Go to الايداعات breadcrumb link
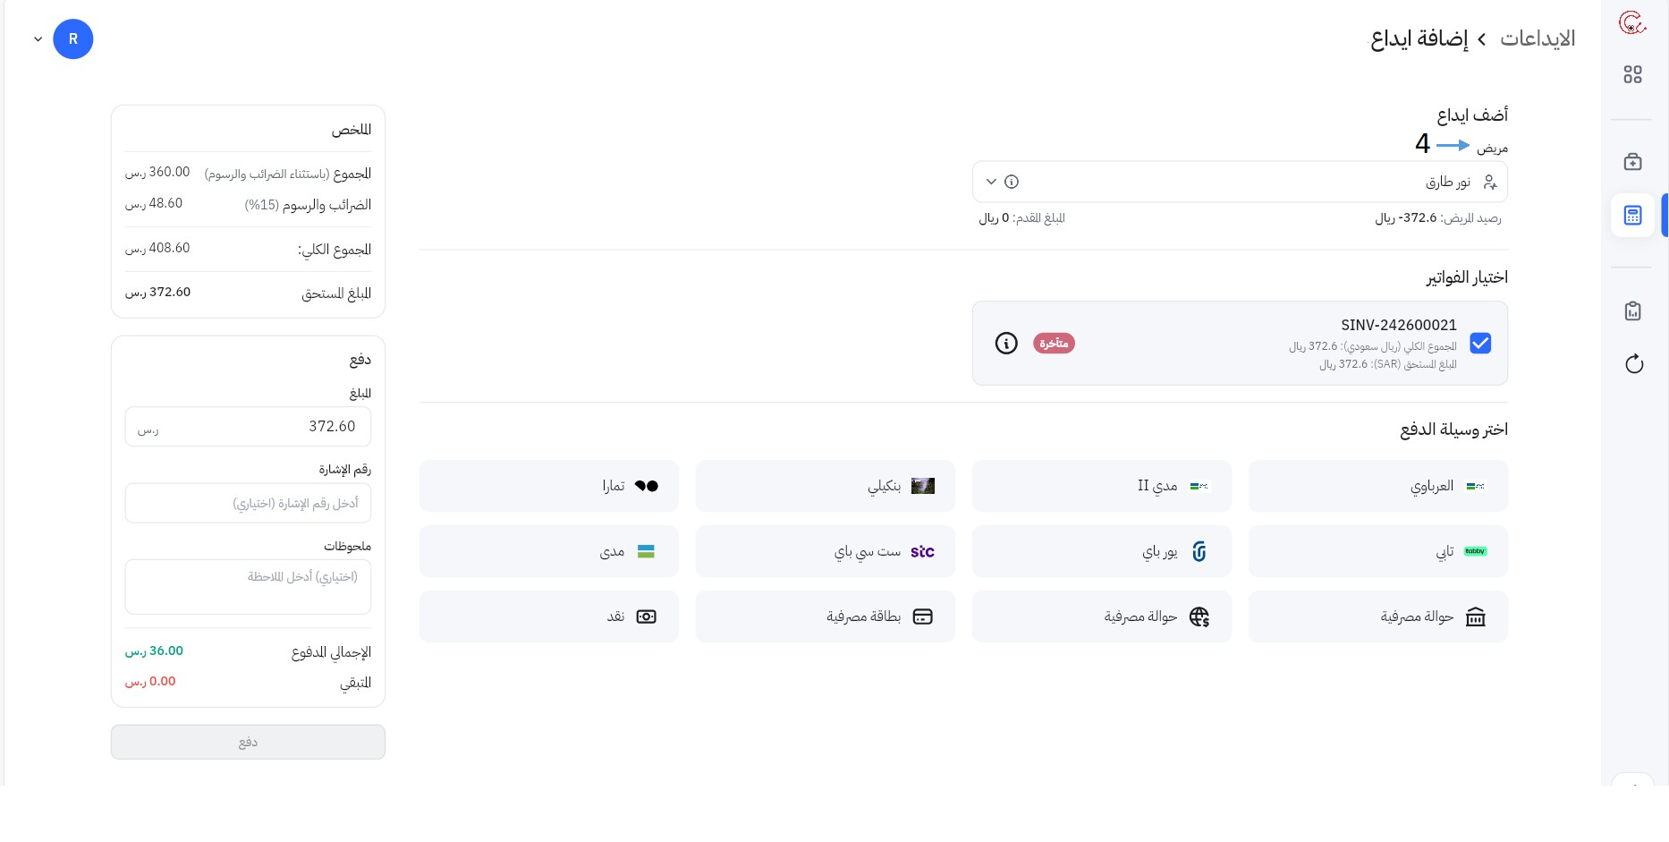This screenshot has width=1669, height=842. (x=1537, y=38)
